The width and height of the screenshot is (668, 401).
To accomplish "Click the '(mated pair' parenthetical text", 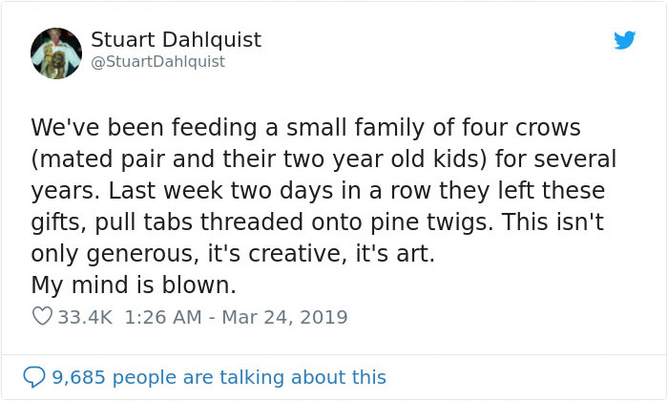I will [x=98, y=159].
